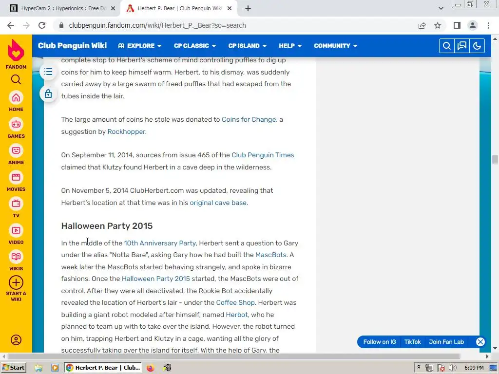
Task: Open the Coffee Shop link
Action: pyautogui.click(x=235, y=303)
